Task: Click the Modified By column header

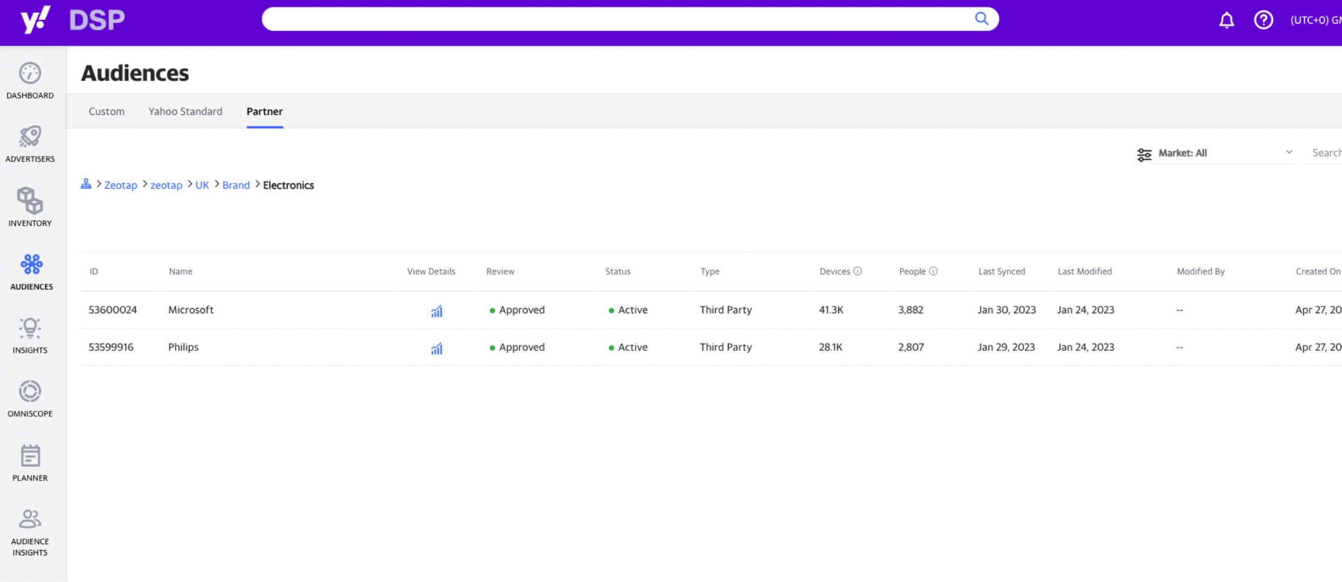Action: (1200, 272)
